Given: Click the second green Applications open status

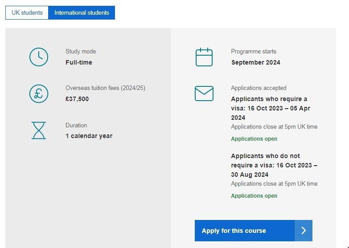Looking at the screenshot, I should tap(254, 196).
